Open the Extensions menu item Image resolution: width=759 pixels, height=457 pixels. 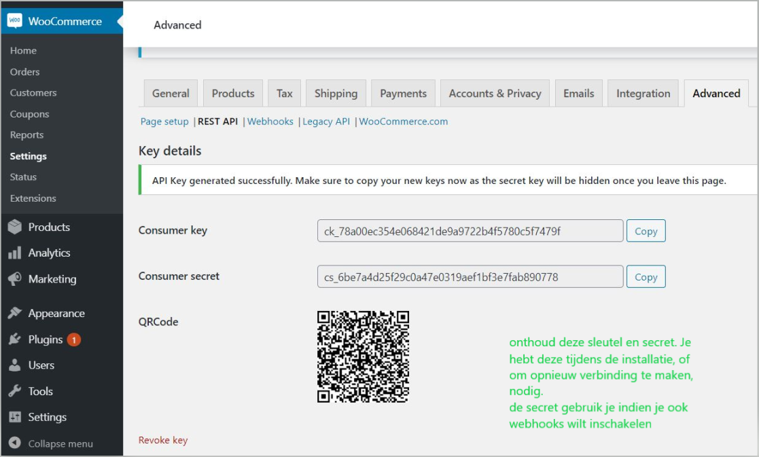[33, 198]
